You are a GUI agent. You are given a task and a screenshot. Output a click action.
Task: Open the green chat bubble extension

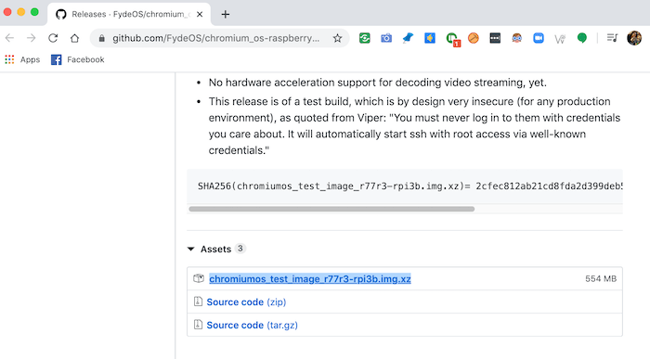[x=582, y=38]
